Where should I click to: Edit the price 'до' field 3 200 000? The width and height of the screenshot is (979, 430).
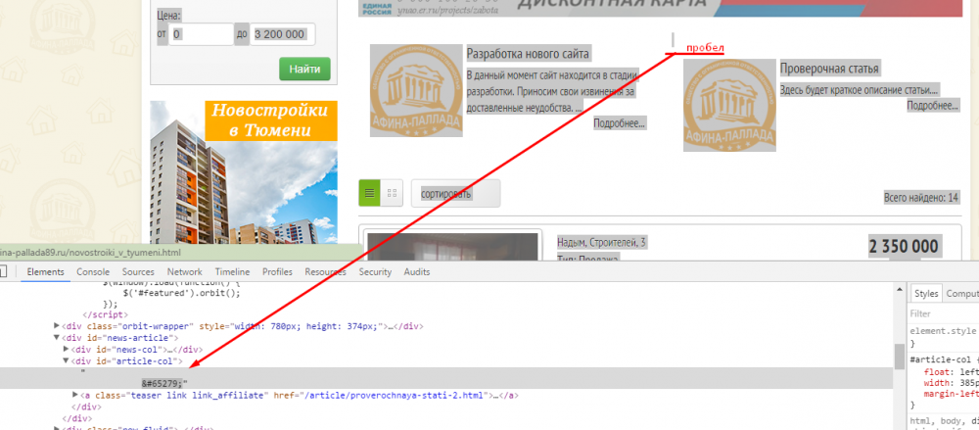282,34
